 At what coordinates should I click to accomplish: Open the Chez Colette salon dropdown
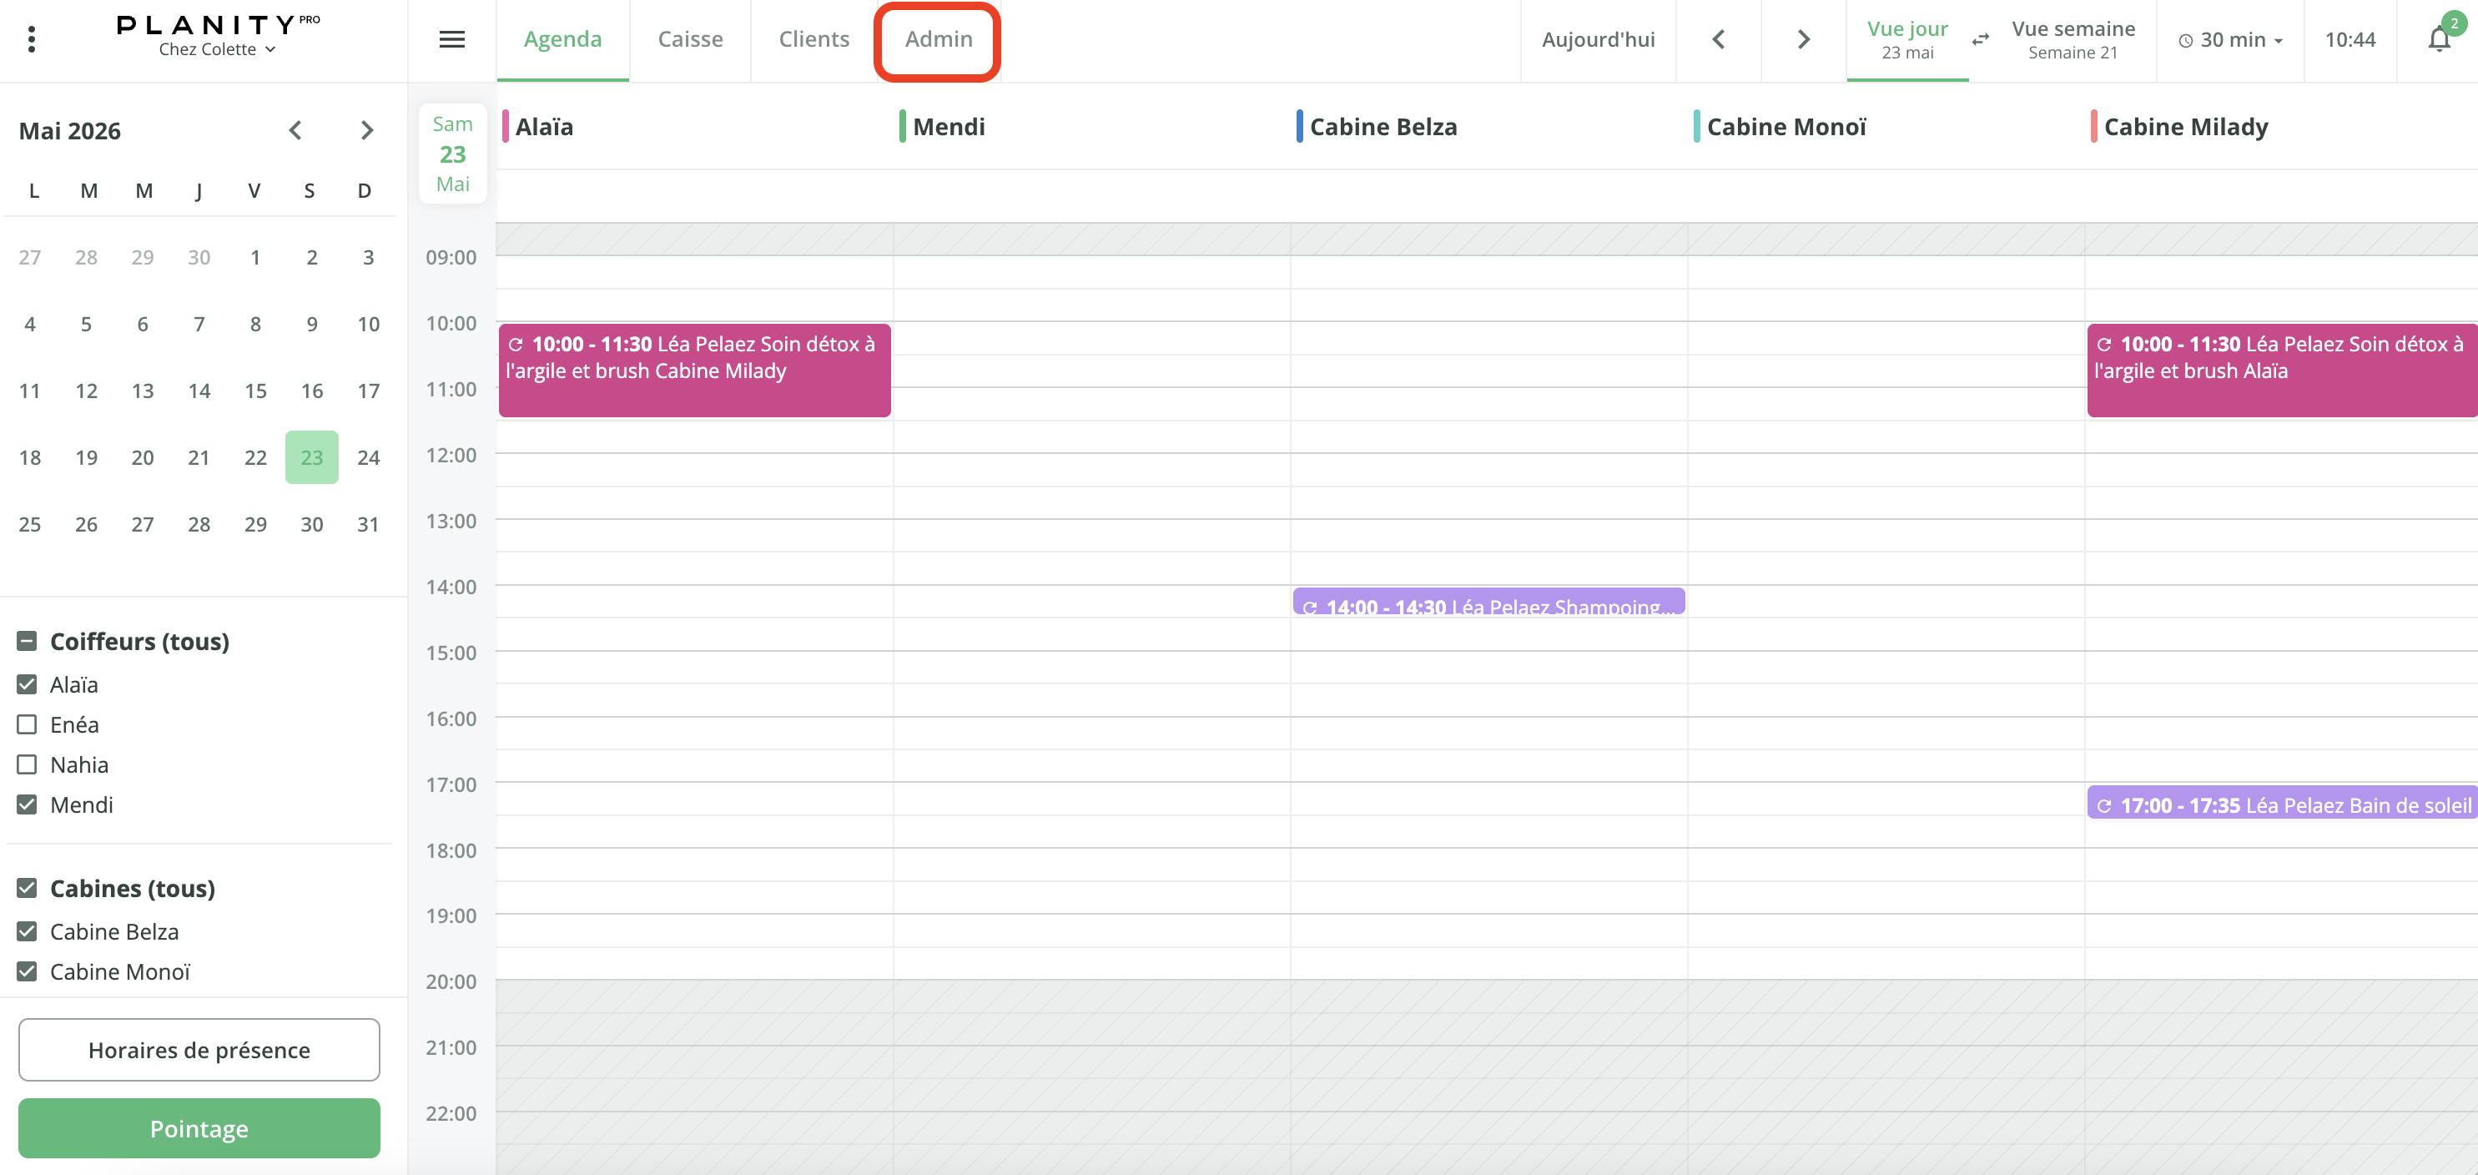(218, 49)
